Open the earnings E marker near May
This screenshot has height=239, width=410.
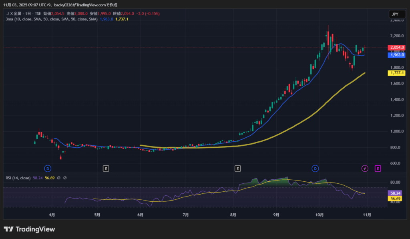[106, 169]
